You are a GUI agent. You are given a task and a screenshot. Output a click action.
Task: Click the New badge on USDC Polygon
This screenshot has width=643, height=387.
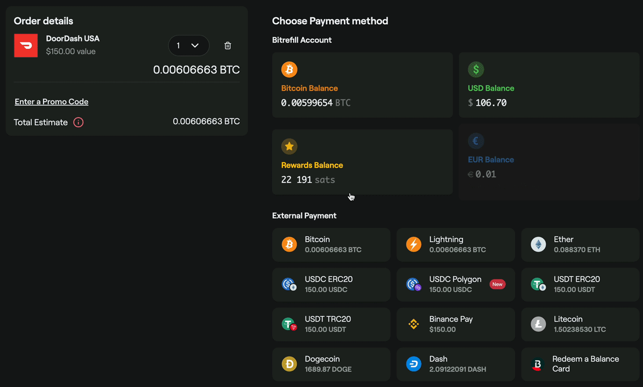click(x=497, y=284)
